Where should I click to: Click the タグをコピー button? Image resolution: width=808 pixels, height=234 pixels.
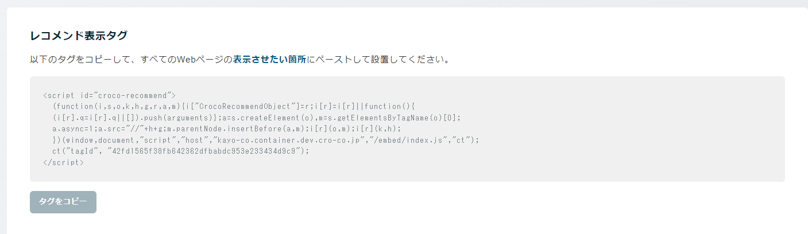[x=63, y=202]
